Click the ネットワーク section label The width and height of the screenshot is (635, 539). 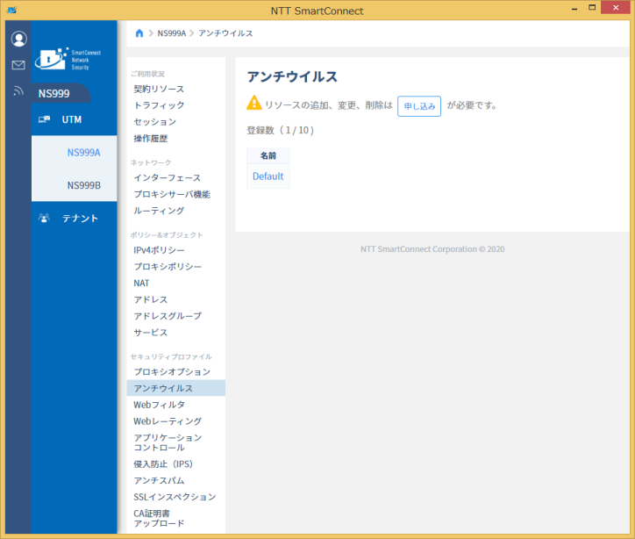click(x=151, y=162)
